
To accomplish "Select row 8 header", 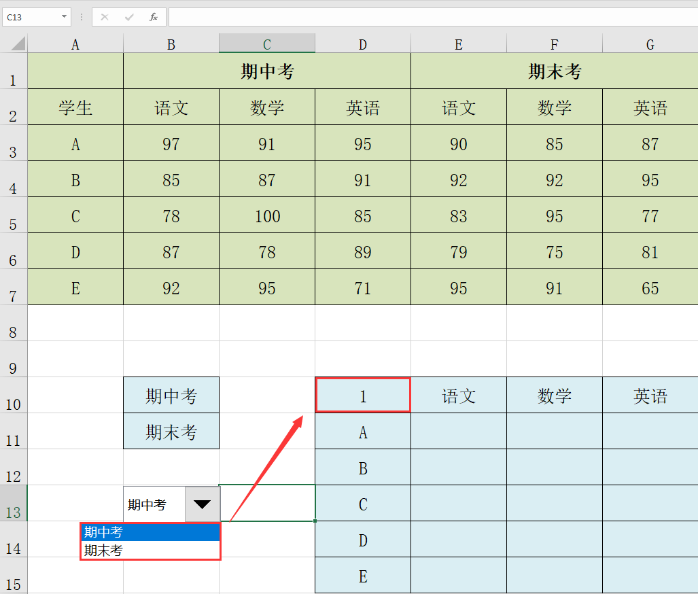I will [14, 324].
